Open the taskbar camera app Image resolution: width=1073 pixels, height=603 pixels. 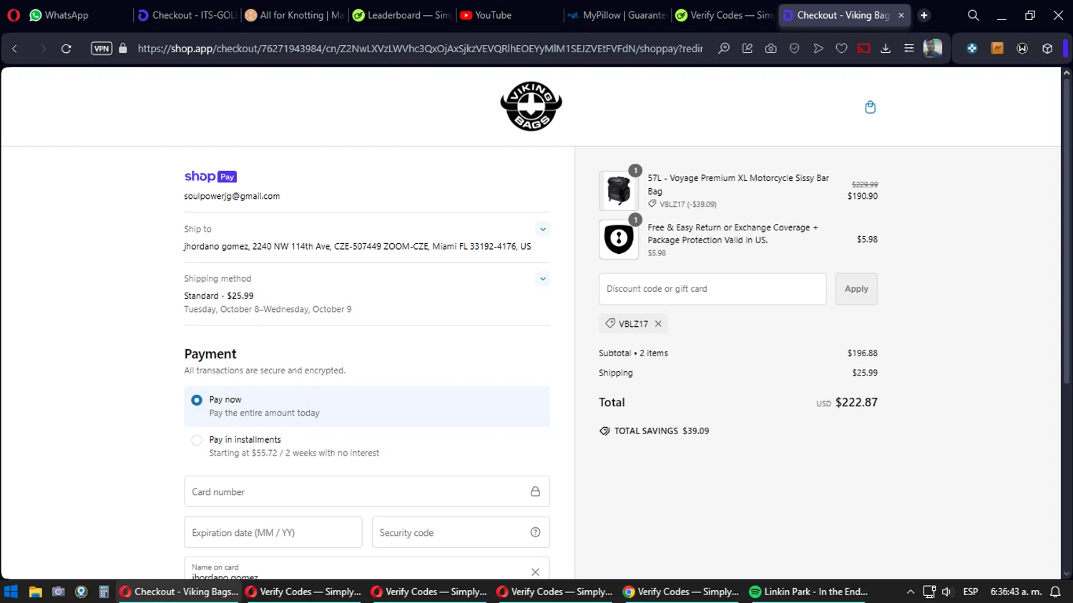[x=59, y=592]
